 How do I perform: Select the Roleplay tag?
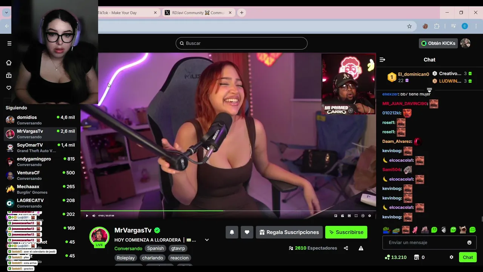pos(126,258)
